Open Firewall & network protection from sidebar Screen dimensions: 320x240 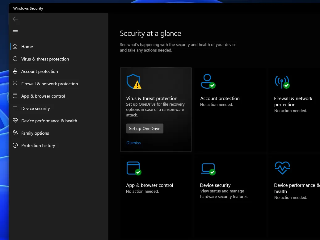[49, 84]
